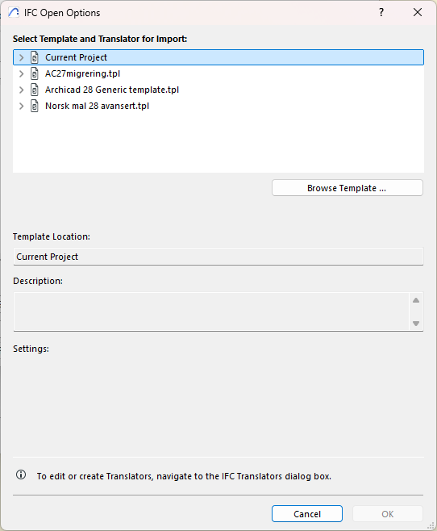Open help via the question mark icon
The height and width of the screenshot is (531, 437).
coord(381,13)
